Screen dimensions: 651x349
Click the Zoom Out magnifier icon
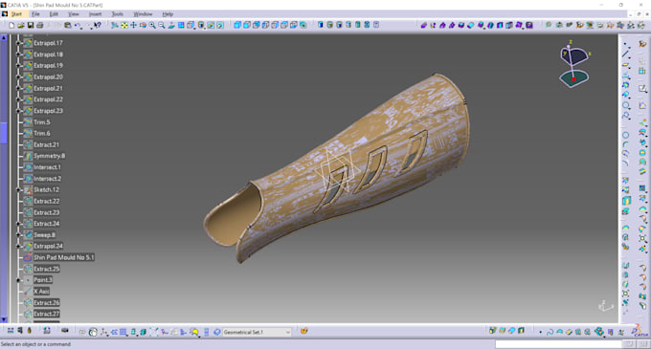tap(162, 25)
